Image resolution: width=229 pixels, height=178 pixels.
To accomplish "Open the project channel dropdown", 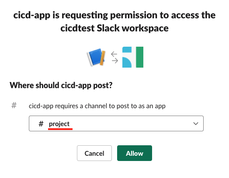I will click(x=116, y=123).
